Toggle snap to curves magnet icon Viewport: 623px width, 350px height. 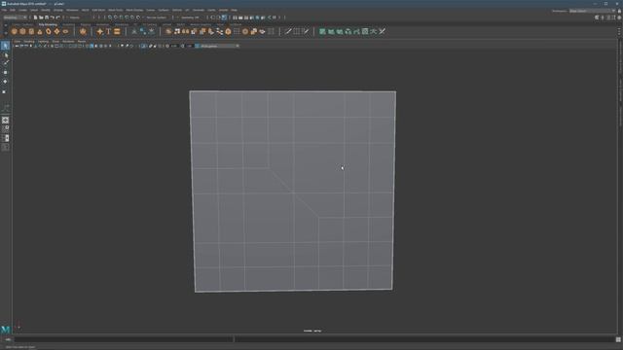(116, 17)
